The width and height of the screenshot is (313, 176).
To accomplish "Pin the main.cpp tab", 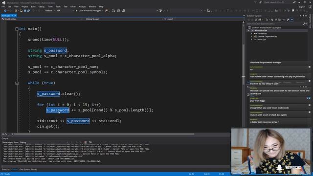I will pos(12,16).
